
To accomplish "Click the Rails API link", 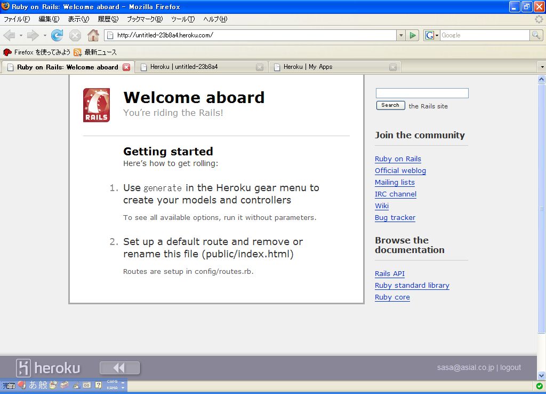I will [389, 274].
